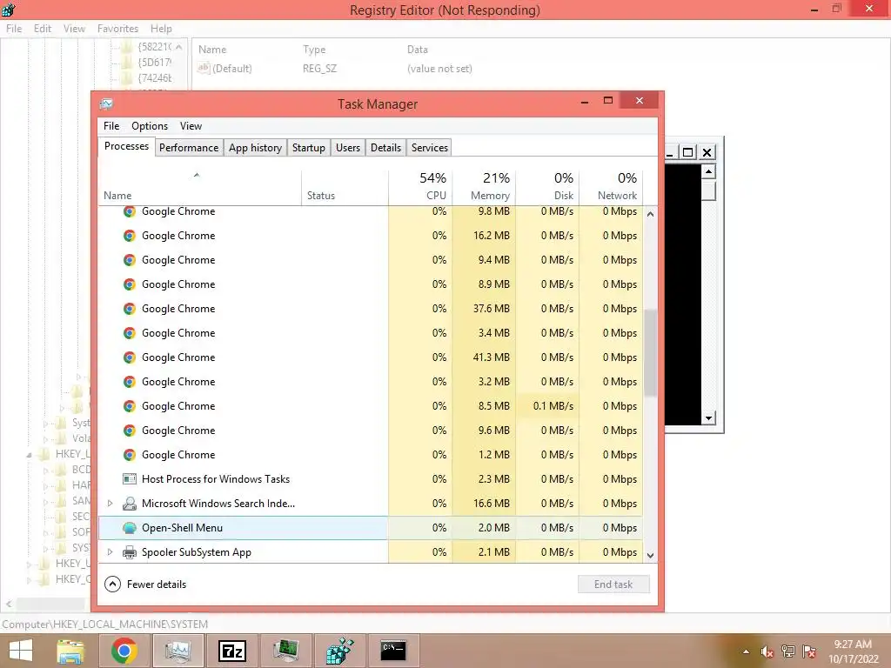
Task: Open the Windows Start button
Action: coord(21,651)
